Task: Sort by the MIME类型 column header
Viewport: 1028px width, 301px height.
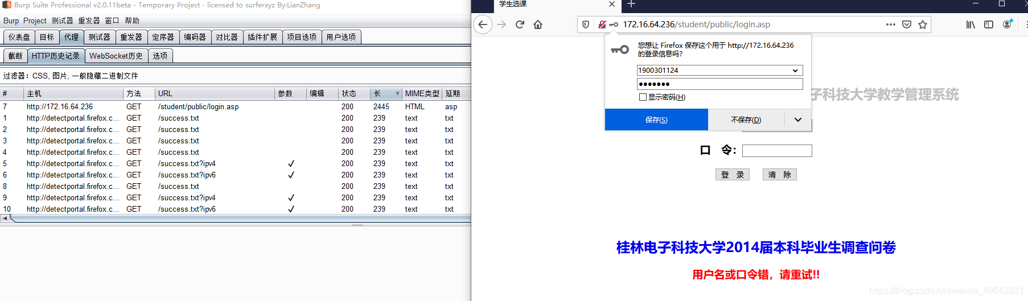Action: click(x=422, y=93)
